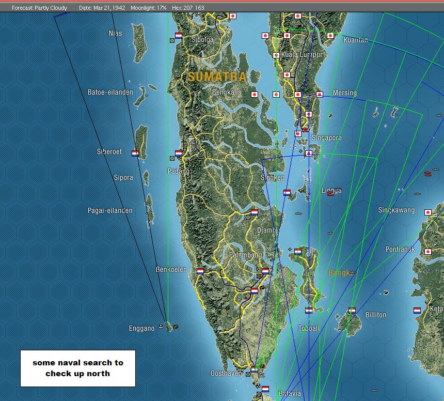Screen dimensions: 444x401
Task: Click the unit icon below Djambi flag
Action: 248,218
